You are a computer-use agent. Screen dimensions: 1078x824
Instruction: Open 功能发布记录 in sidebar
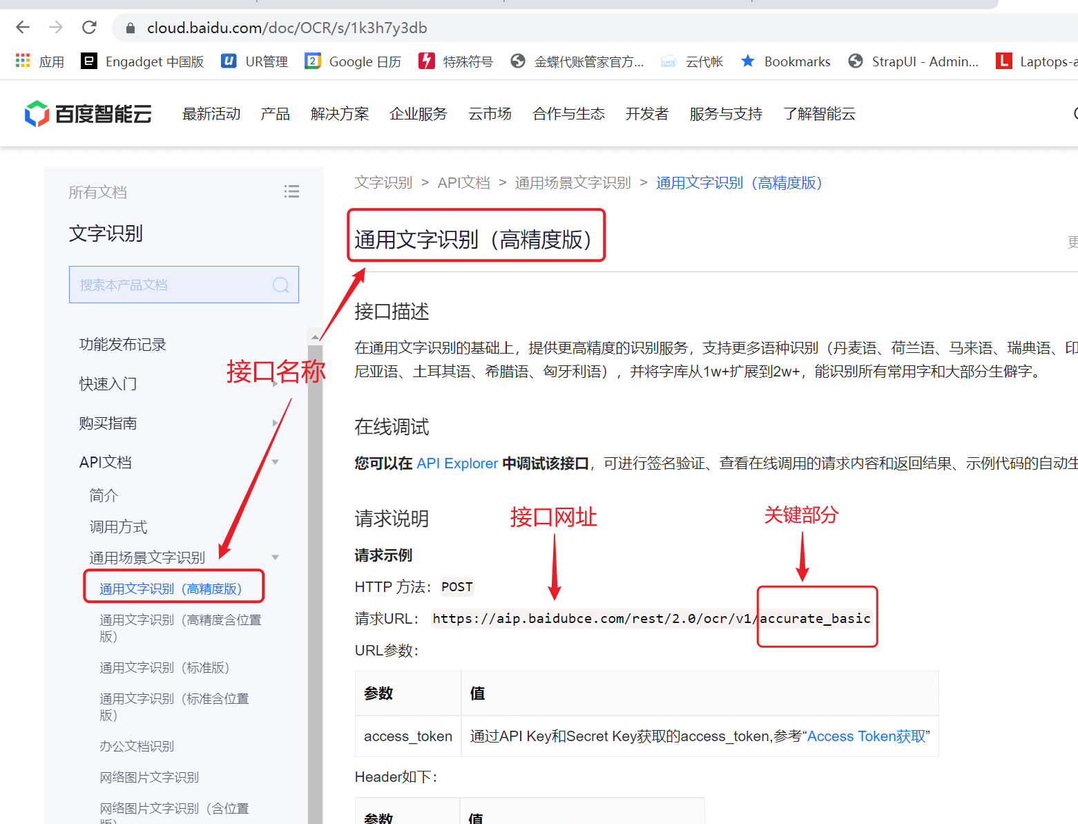pyautogui.click(x=123, y=345)
